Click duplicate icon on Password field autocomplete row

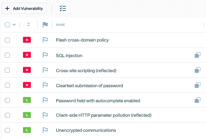198,100
